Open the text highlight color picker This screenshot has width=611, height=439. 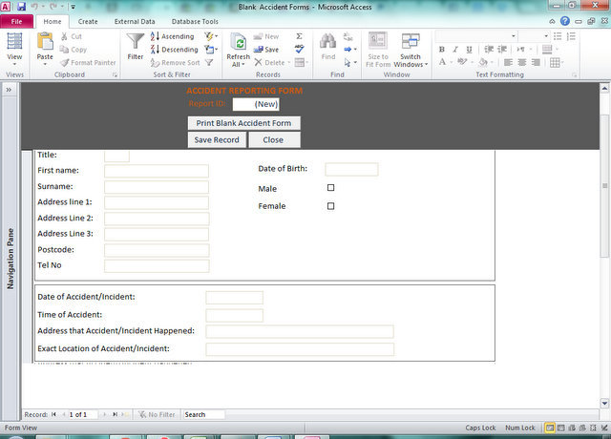(465, 62)
